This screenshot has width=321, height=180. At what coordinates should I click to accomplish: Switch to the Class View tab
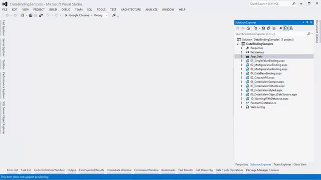300,164
